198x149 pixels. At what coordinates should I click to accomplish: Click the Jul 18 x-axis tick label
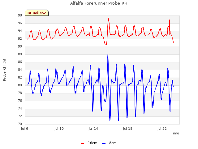128,129
